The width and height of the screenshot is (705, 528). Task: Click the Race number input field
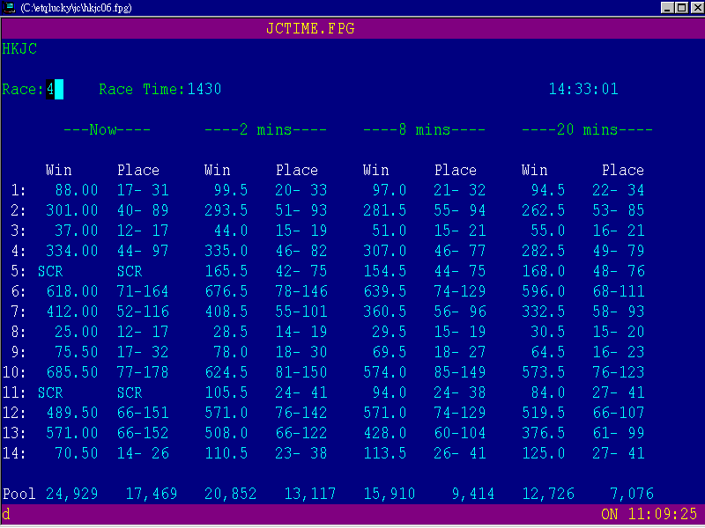click(55, 89)
